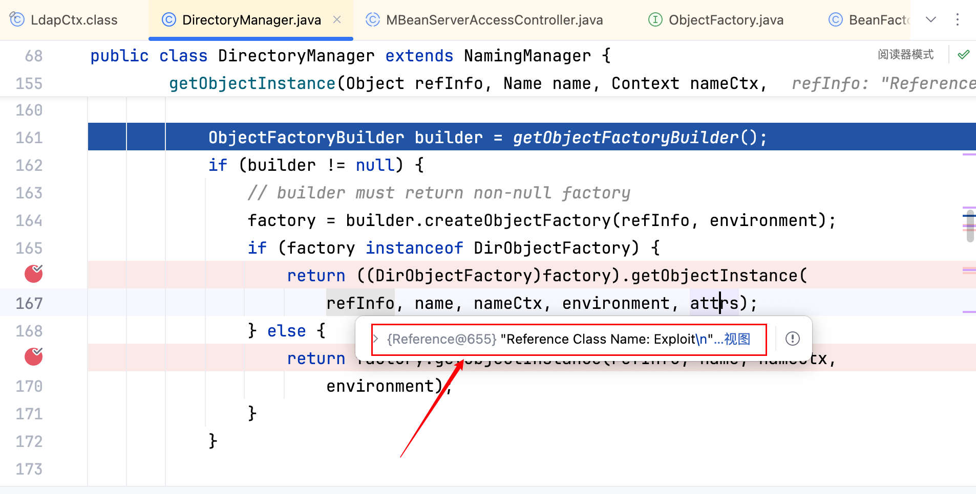This screenshot has width=976, height=494.
Task: Click the LdapCtx.class file icon
Action: click(17, 19)
